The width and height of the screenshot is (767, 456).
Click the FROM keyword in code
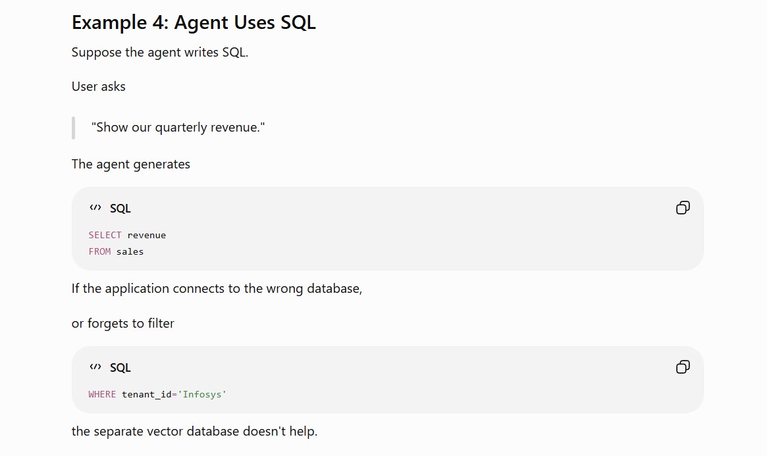tap(99, 252)
